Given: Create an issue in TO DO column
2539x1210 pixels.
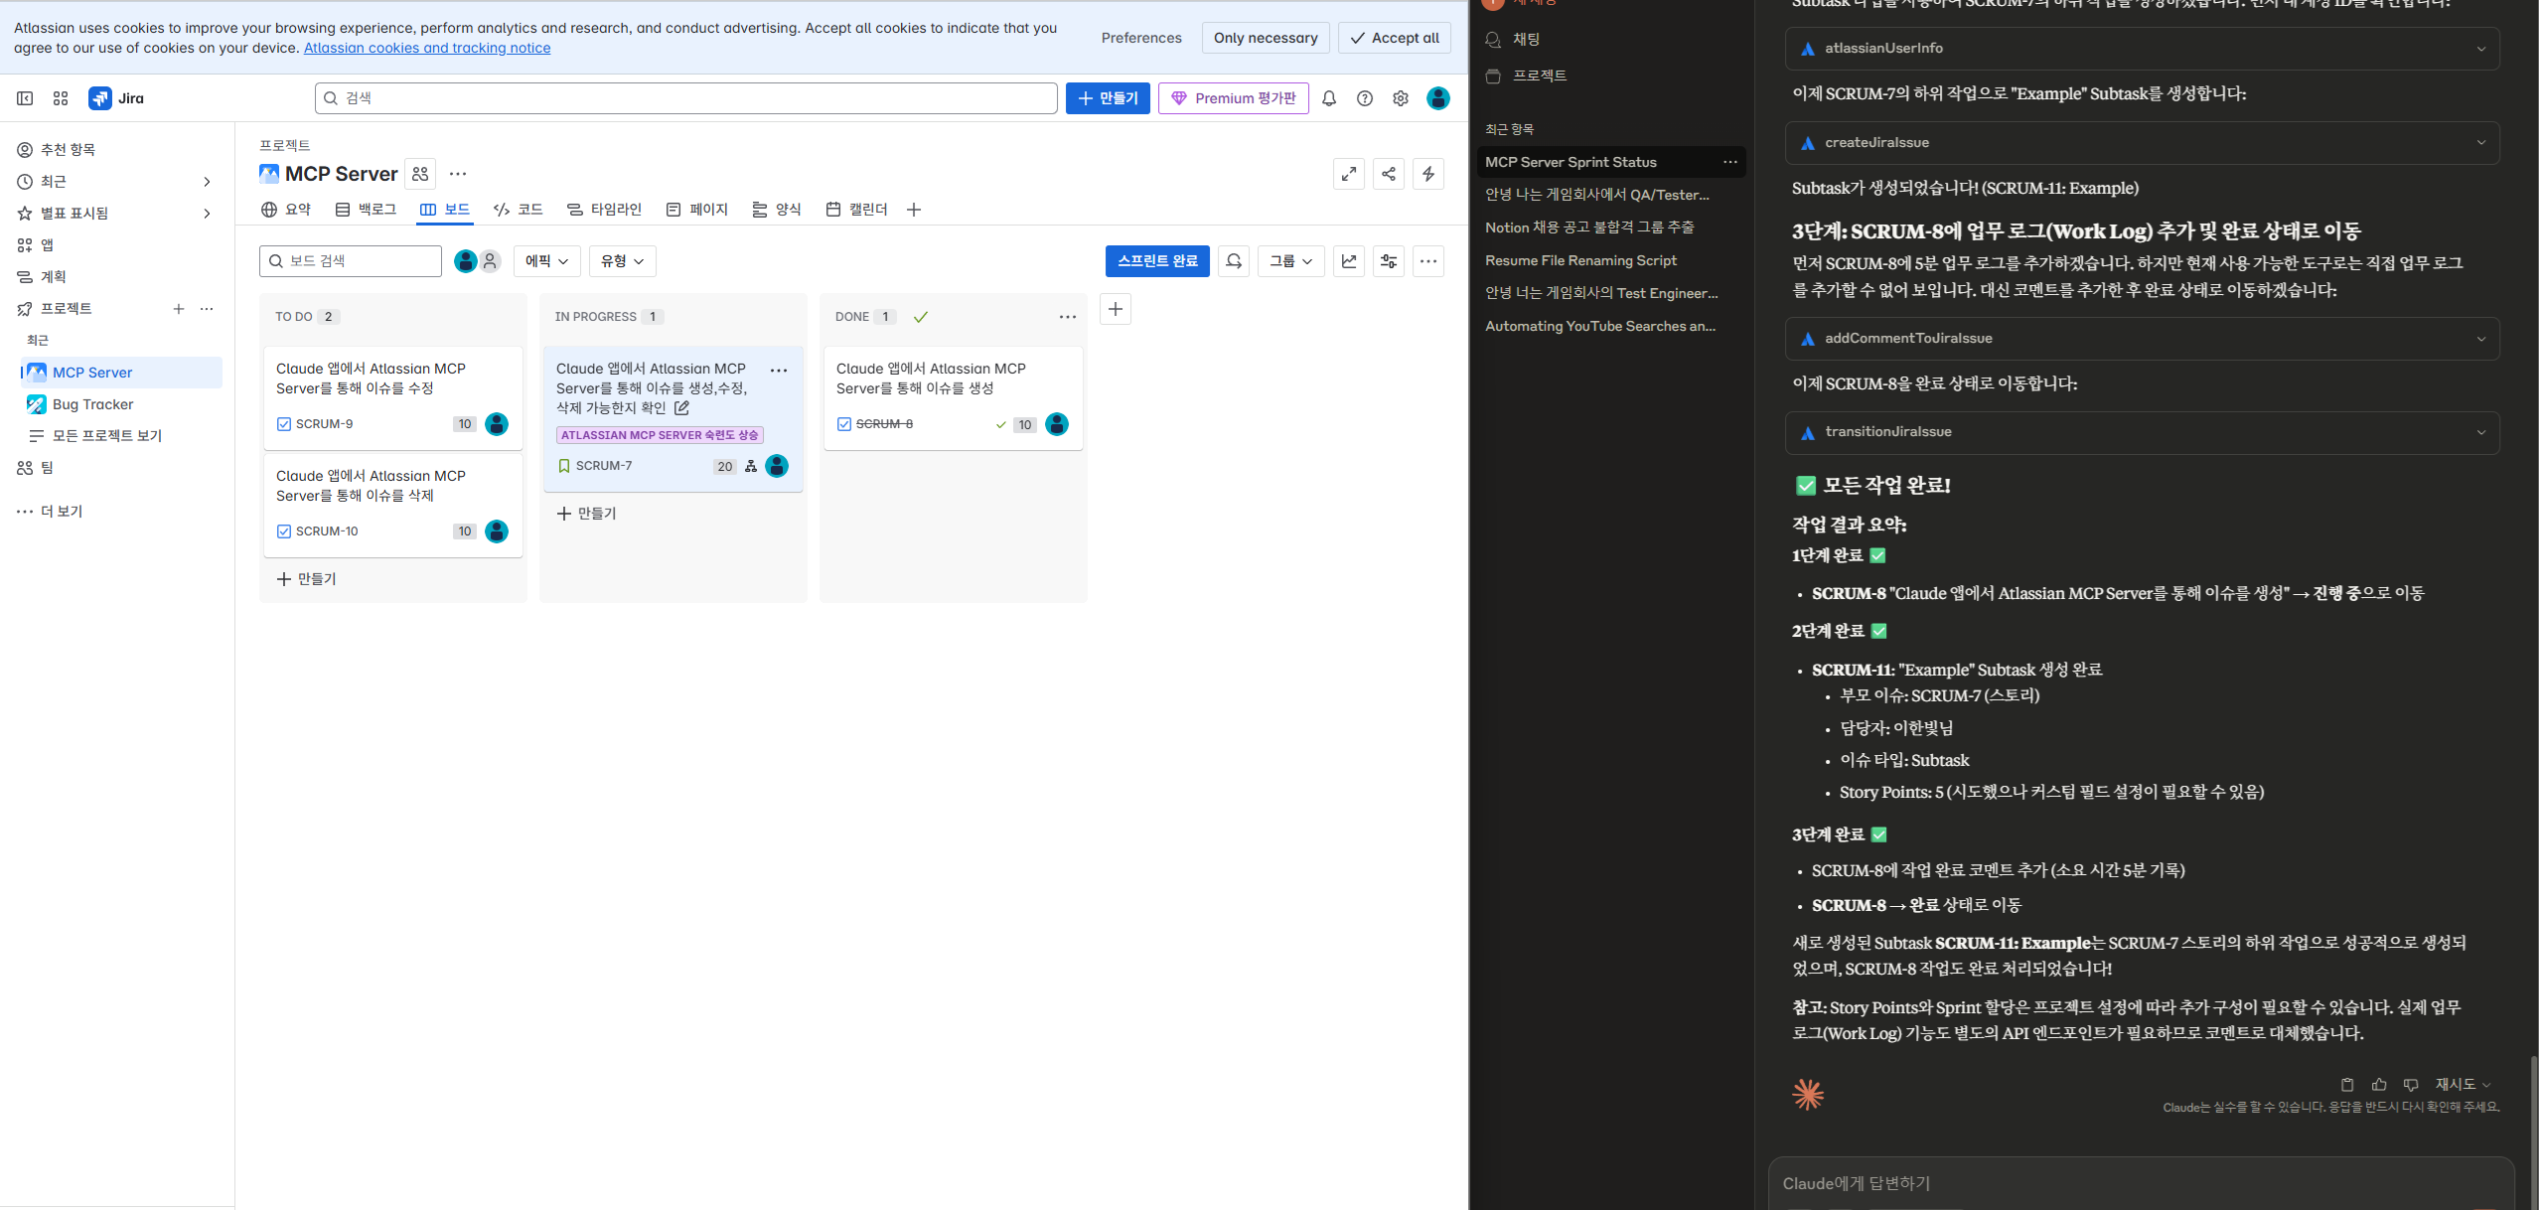Looking at the screenshot, I should pos(307,579).
